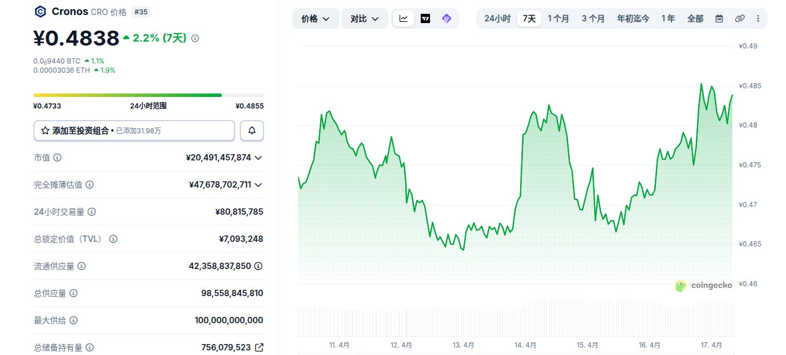786x355 pixels.
Task: Expand the 市值 details chevron
Action: tap(258, 158)
